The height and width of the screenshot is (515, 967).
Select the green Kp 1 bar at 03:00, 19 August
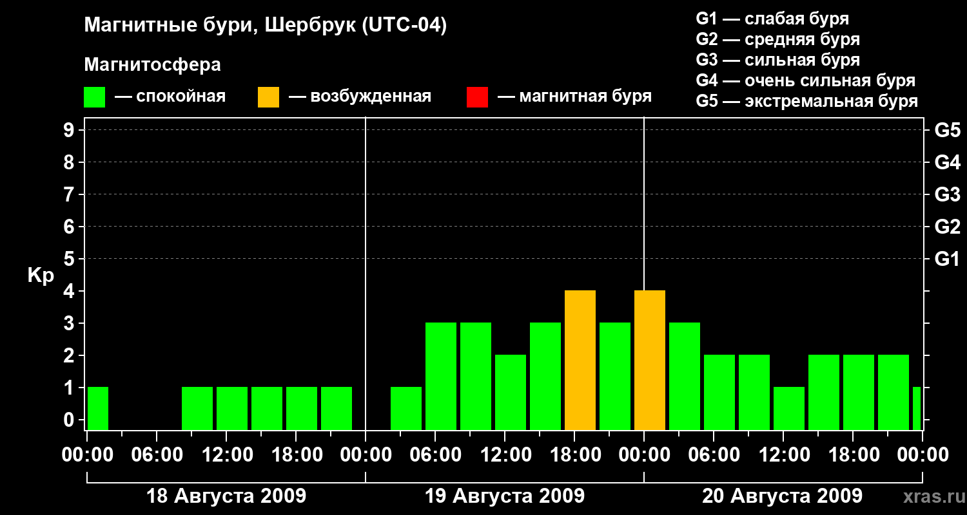click(x=406, y=409)
